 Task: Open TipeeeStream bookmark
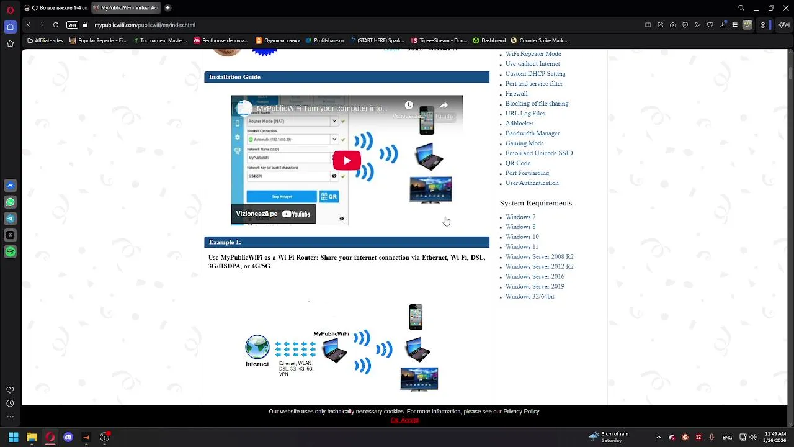(439, 40)
